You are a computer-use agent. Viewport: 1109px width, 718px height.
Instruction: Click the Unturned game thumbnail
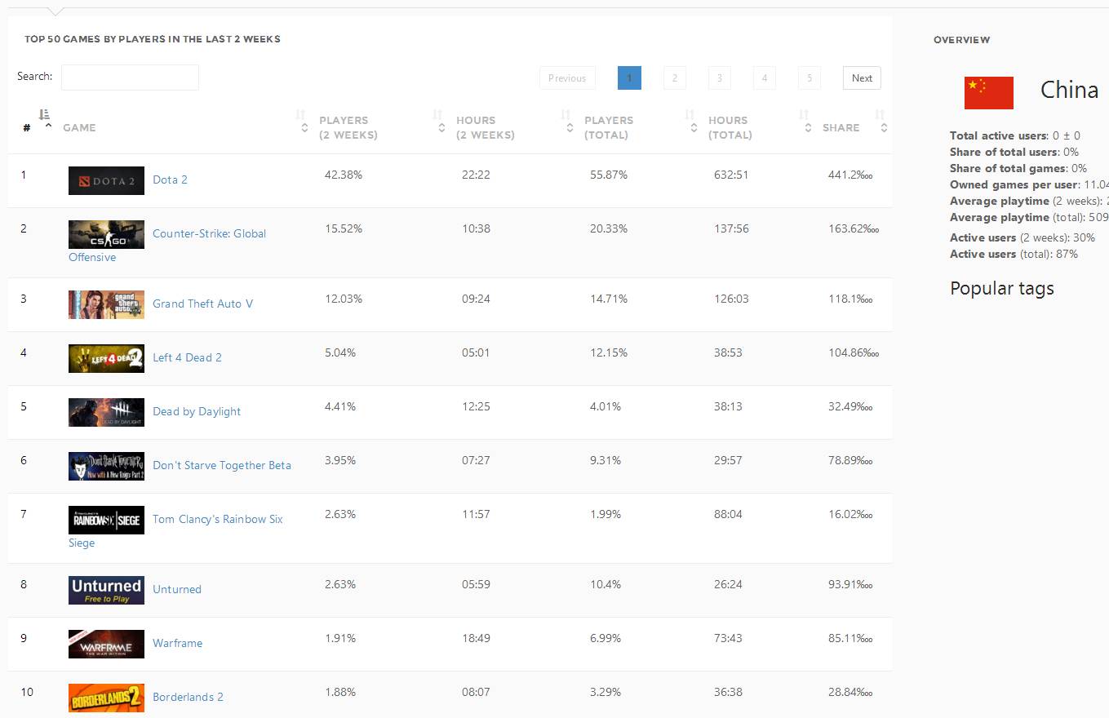click(x=106, y=590)
